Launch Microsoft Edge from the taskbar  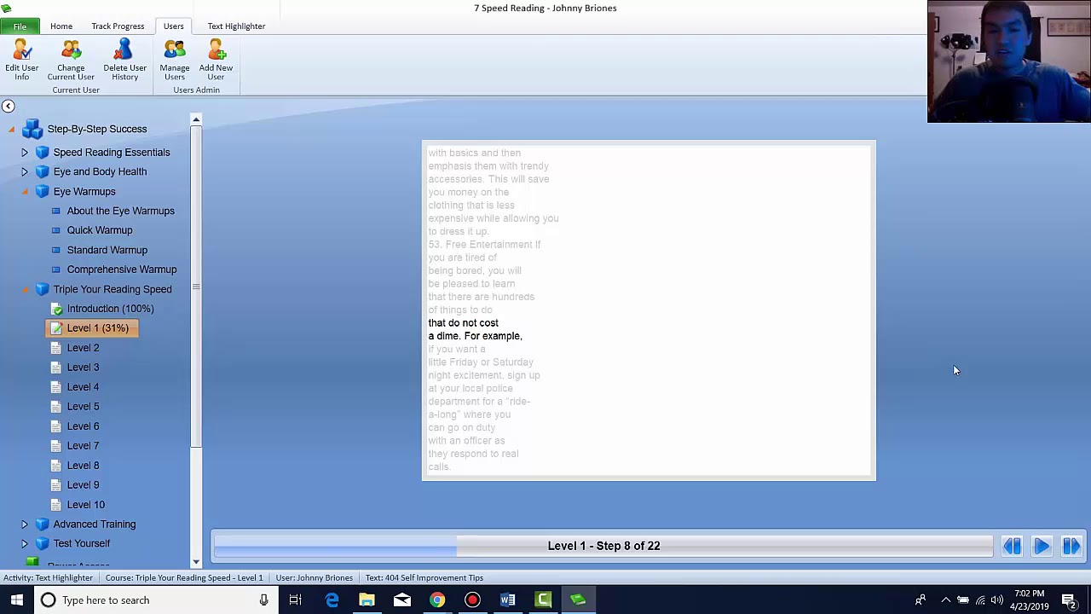tap(332, 600)
